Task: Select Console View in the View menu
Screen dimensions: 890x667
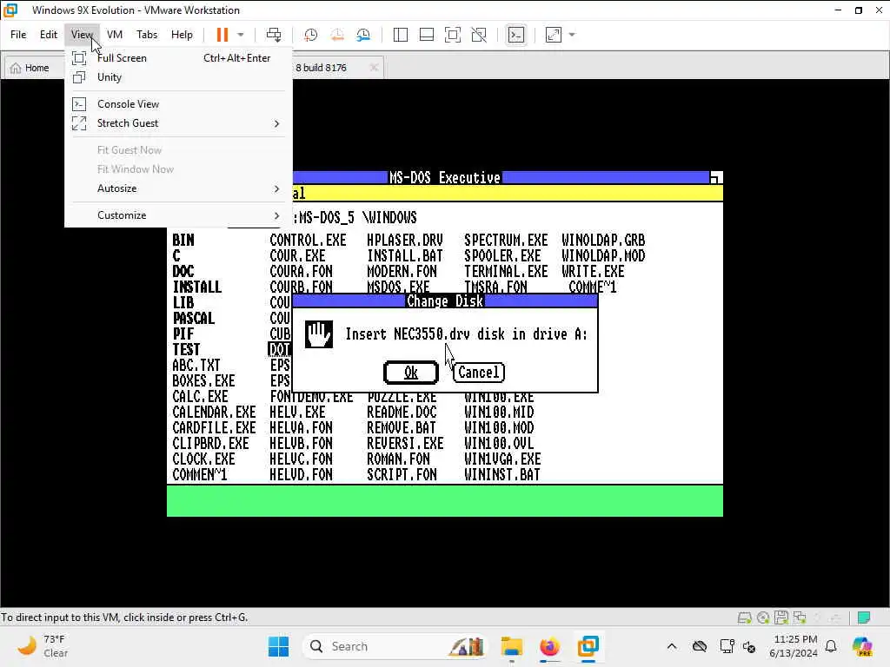Action: 179,104
